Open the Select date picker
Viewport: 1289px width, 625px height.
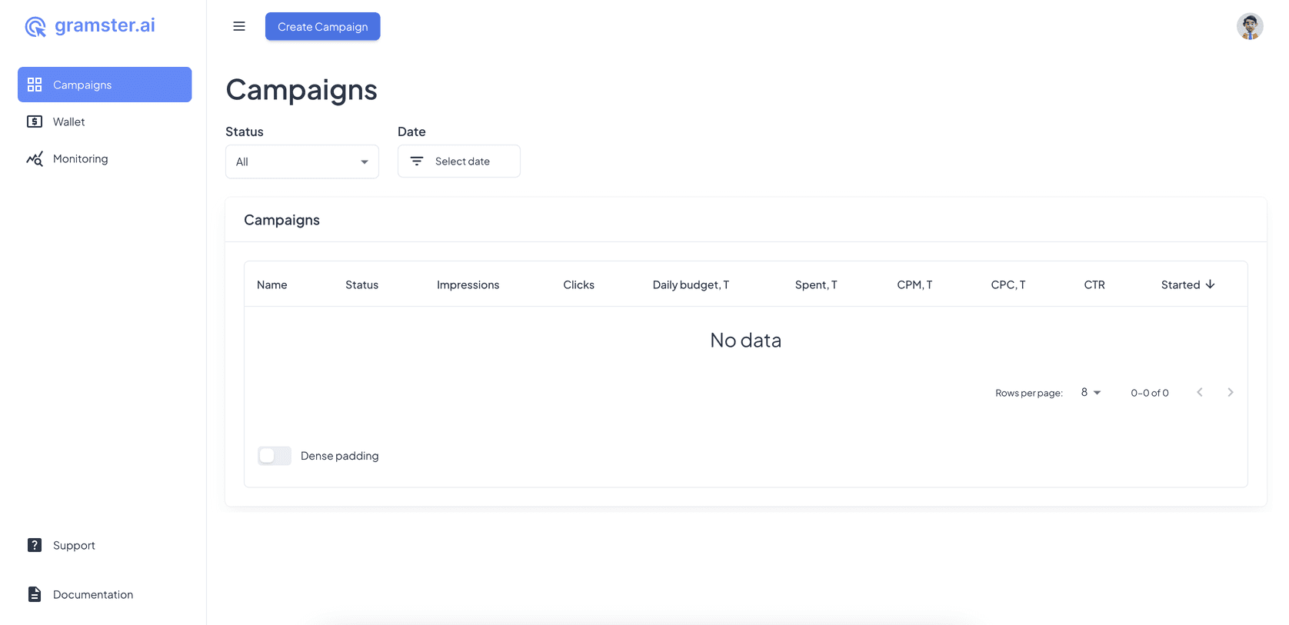[462, 161]
